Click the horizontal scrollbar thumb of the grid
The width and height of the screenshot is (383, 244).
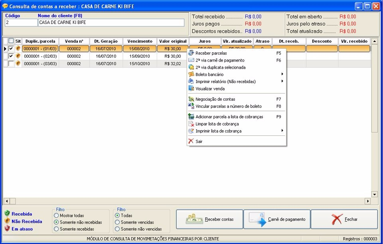(x=13, y=201)
